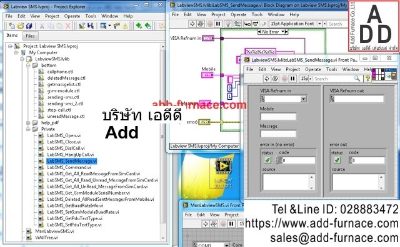Image resolution: width=400 pixels, height=247 pixels.
Task: Click Run arrow in SendMessage Front Panel toolbar
Action: tap(267, 79)
